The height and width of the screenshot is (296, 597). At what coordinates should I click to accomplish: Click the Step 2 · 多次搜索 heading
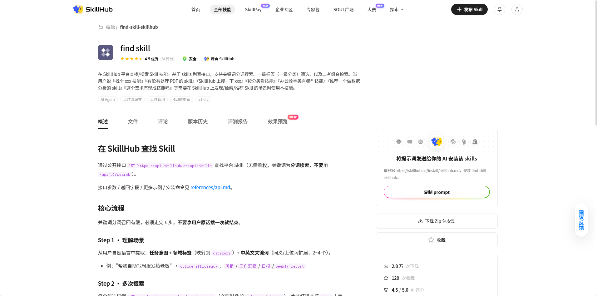click(x=121, y=284)
